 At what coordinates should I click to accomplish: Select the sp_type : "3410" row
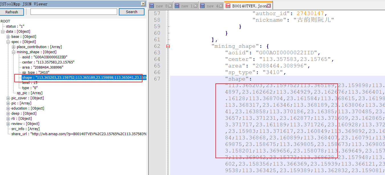pyautogui.click(x=36, y=73)
